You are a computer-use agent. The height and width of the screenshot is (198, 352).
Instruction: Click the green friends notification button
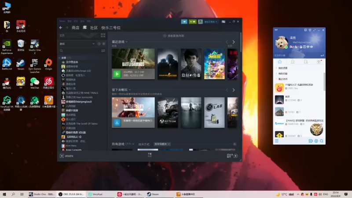pyautogui.click(x=192, y=22)
